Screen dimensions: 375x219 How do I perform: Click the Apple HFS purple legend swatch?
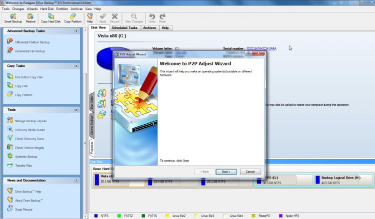[281, 216]
